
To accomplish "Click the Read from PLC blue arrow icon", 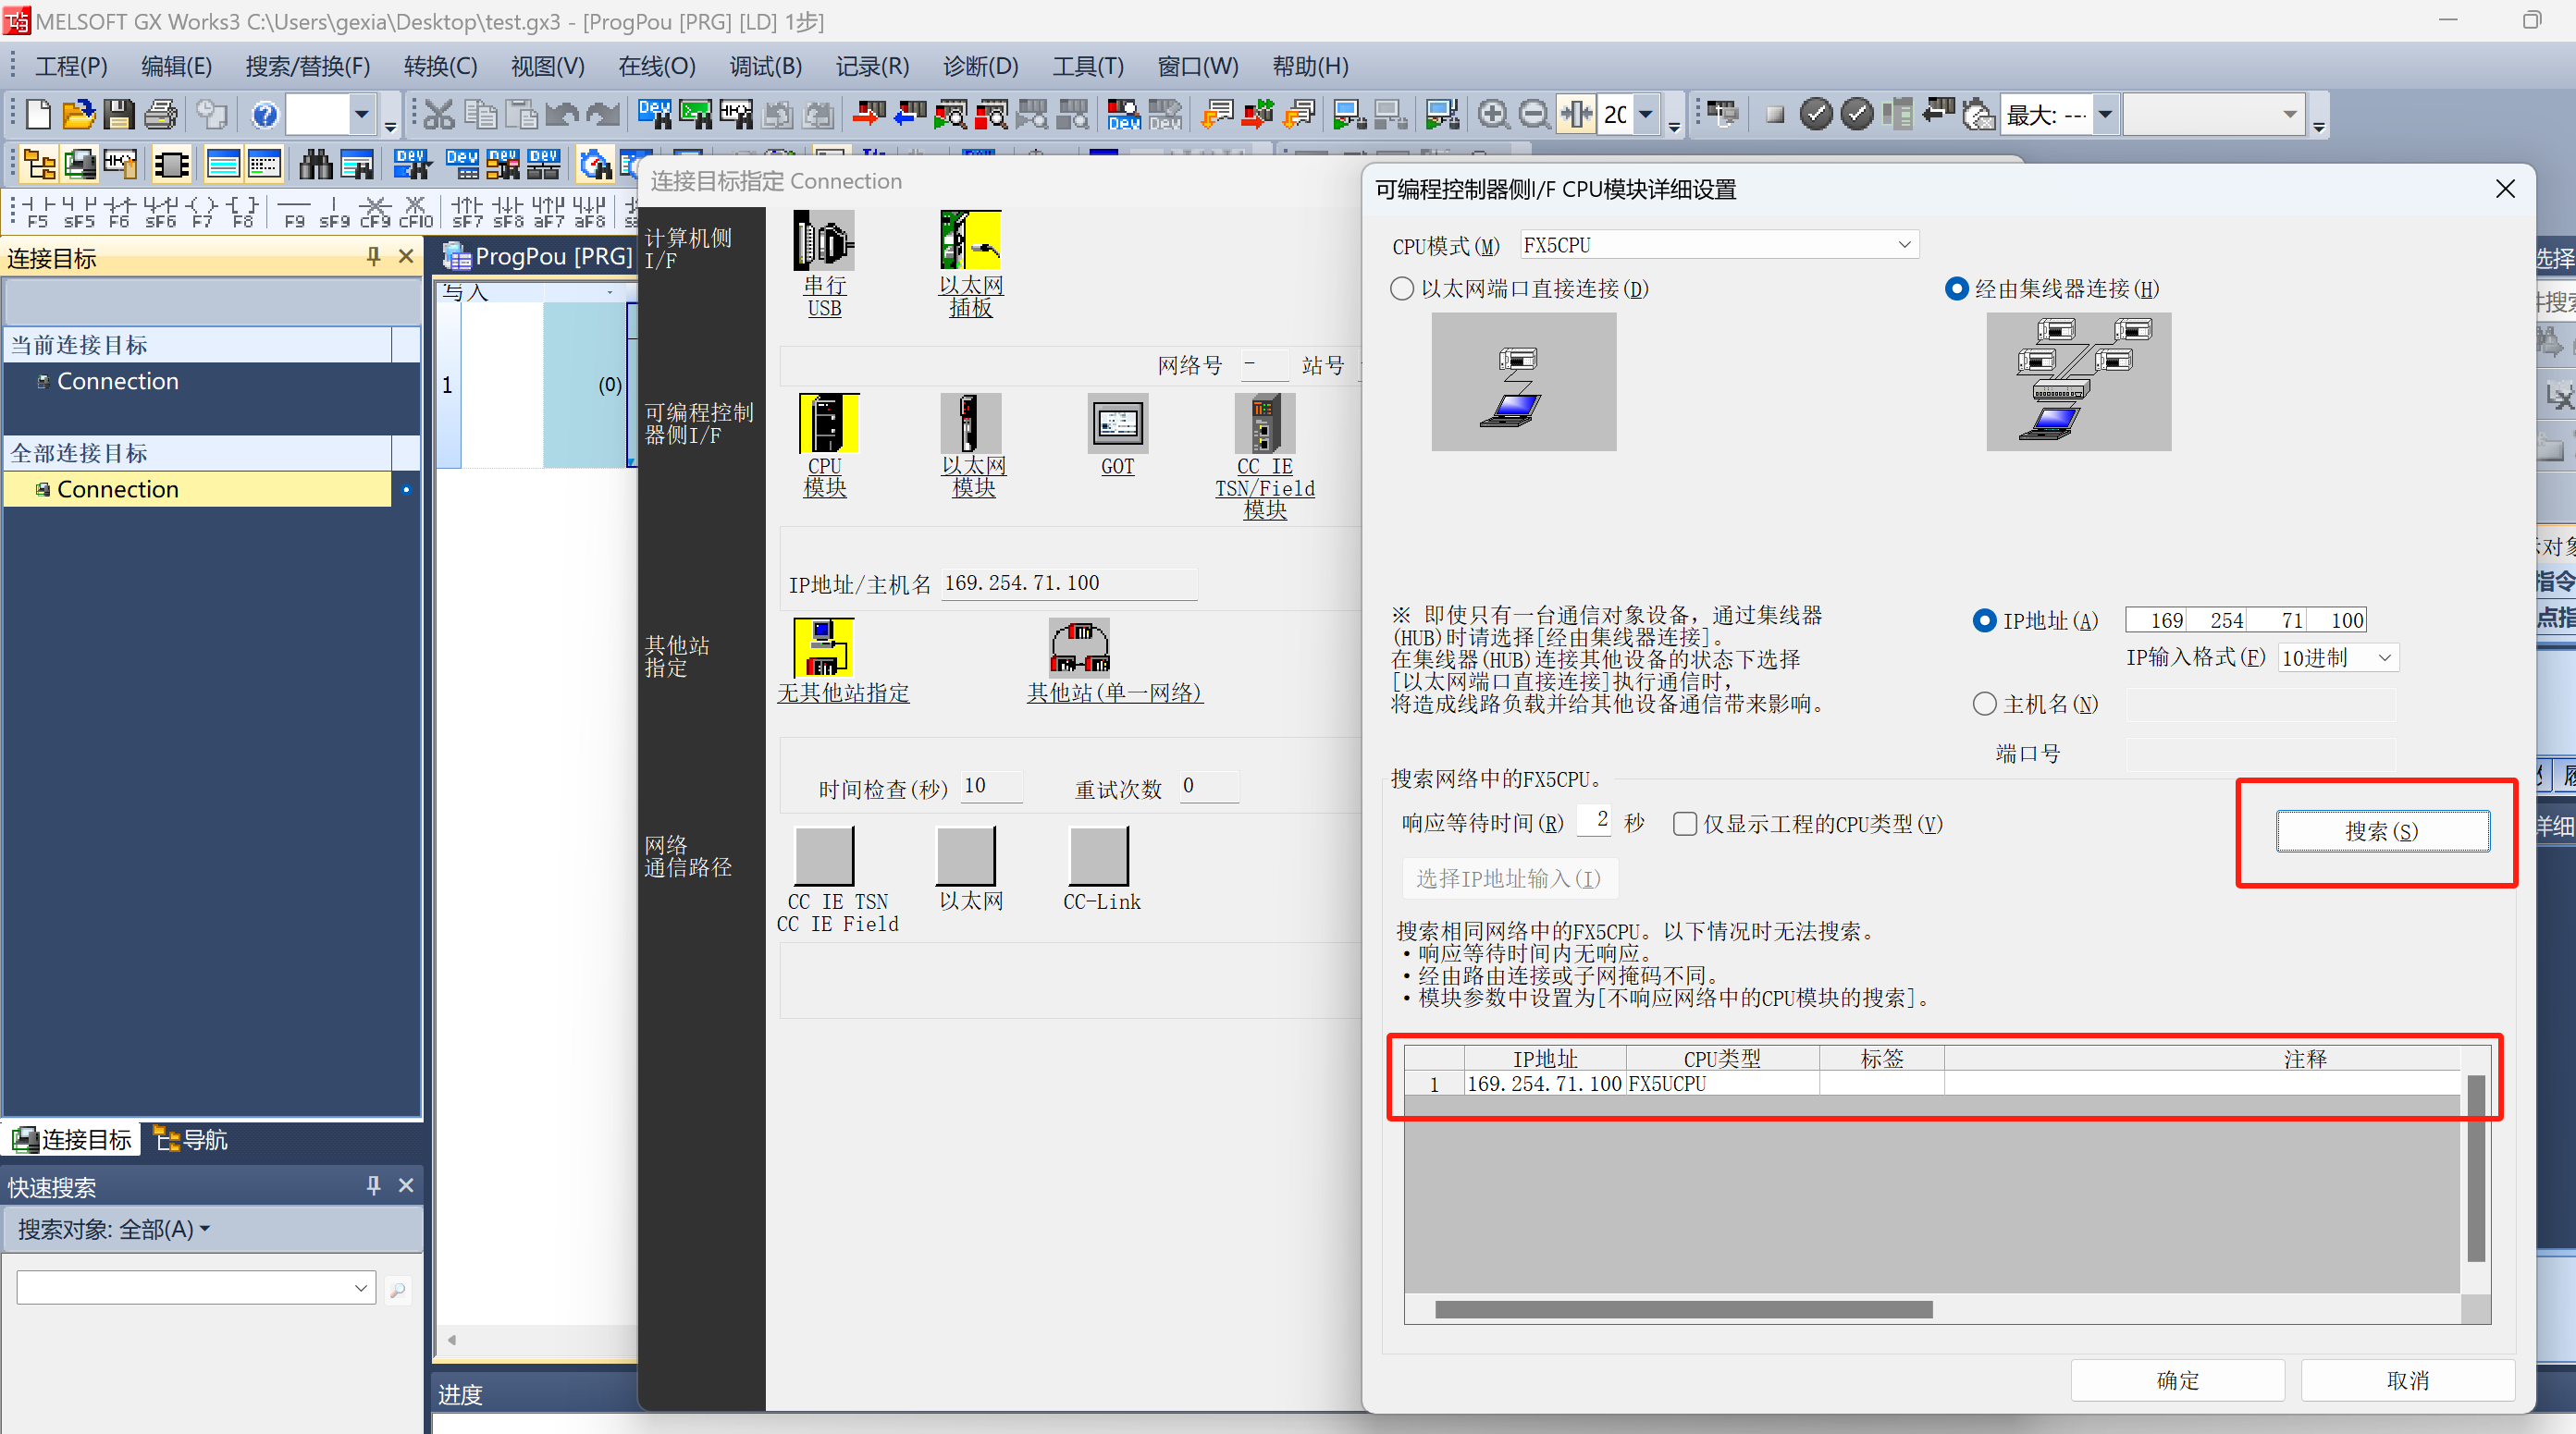I will [909, 115].
